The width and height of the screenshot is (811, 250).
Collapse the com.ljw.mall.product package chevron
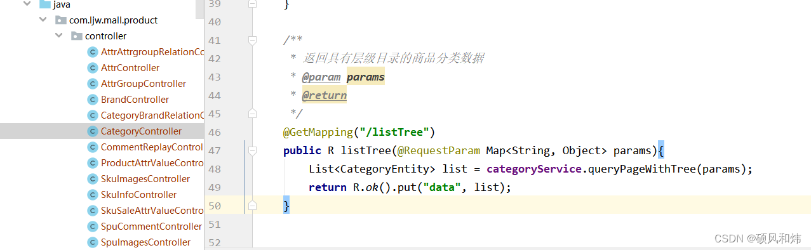click(43, 20)
